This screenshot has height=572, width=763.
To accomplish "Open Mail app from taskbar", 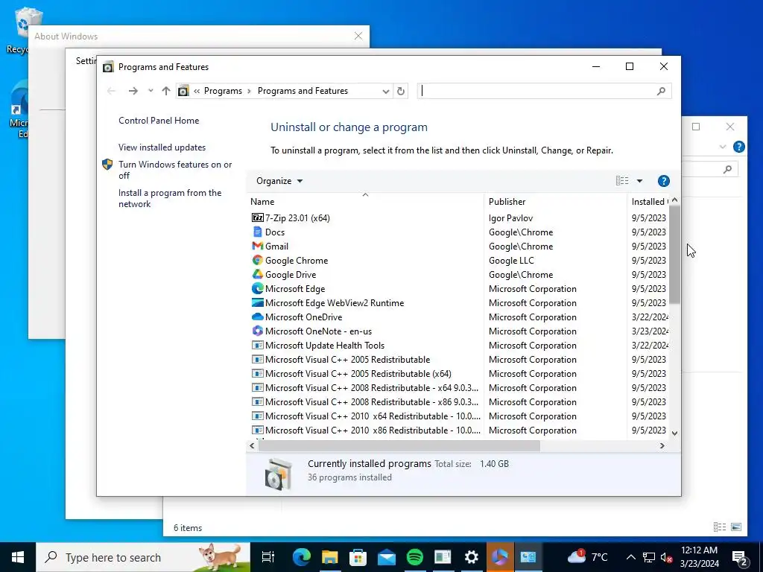I will [387, 557].
